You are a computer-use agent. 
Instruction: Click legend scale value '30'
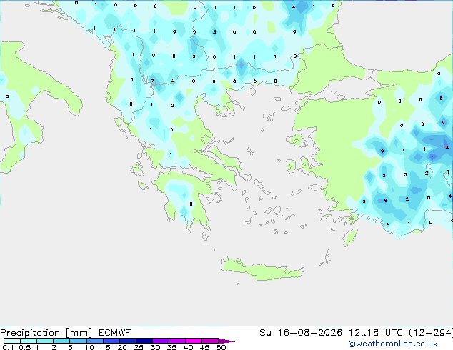pos(155,347)
